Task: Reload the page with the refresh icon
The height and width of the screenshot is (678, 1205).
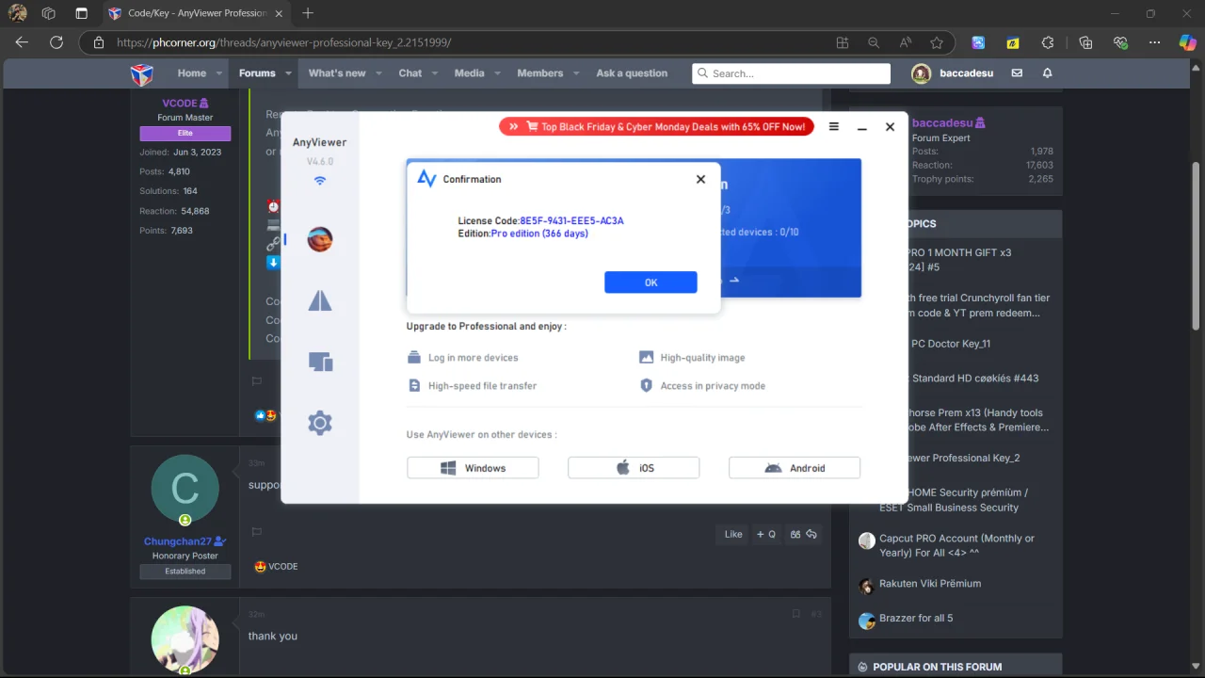Action: tap(56, 42)
